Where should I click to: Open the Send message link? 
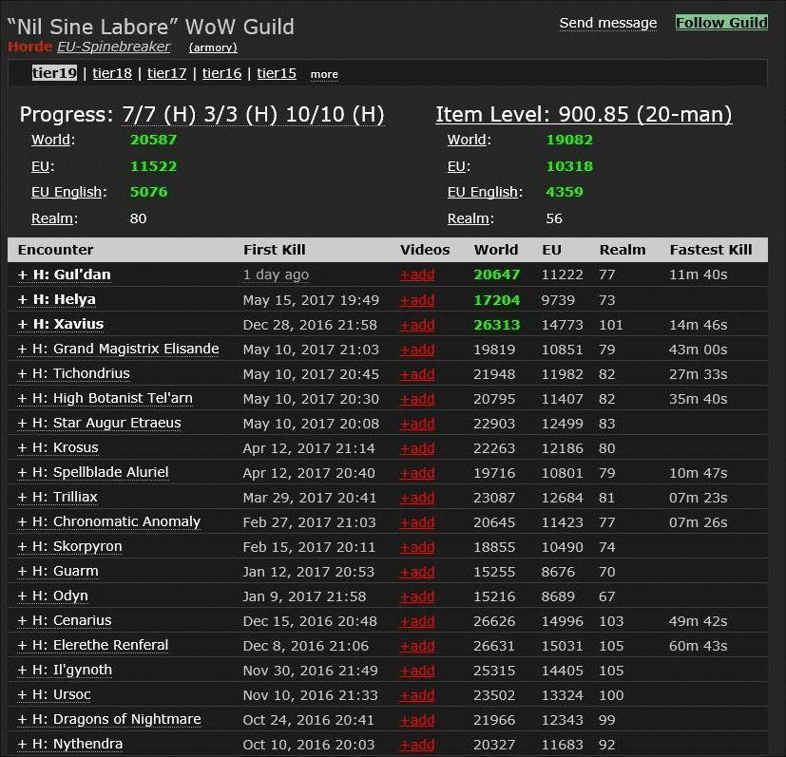click(x=607, y=23)
